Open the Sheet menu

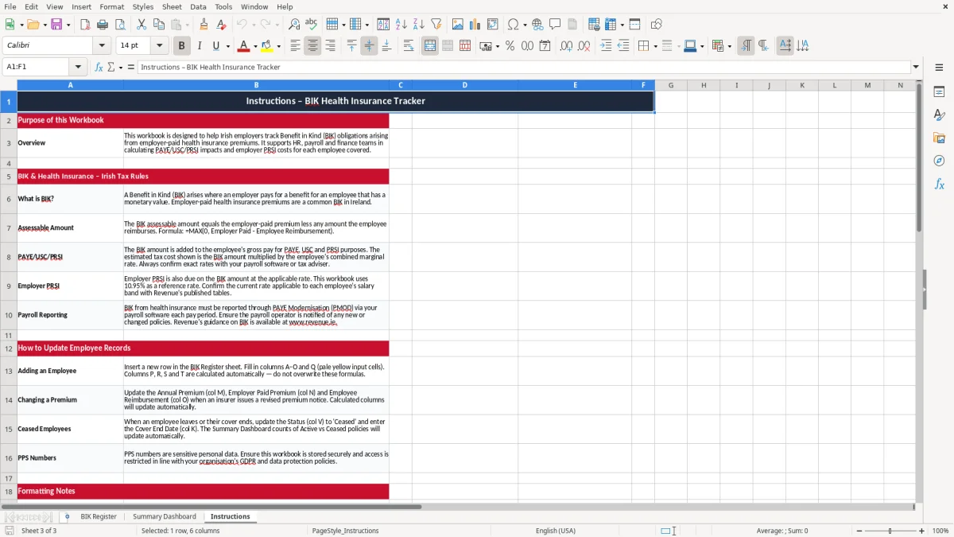[x=172, y=6]
